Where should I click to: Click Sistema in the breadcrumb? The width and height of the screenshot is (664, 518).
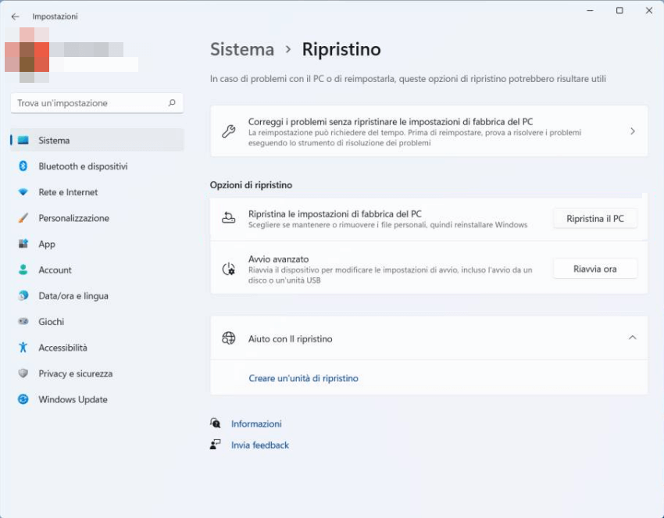(242, 49)
